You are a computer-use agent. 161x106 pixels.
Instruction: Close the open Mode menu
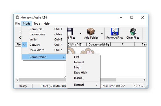(27, 23)
